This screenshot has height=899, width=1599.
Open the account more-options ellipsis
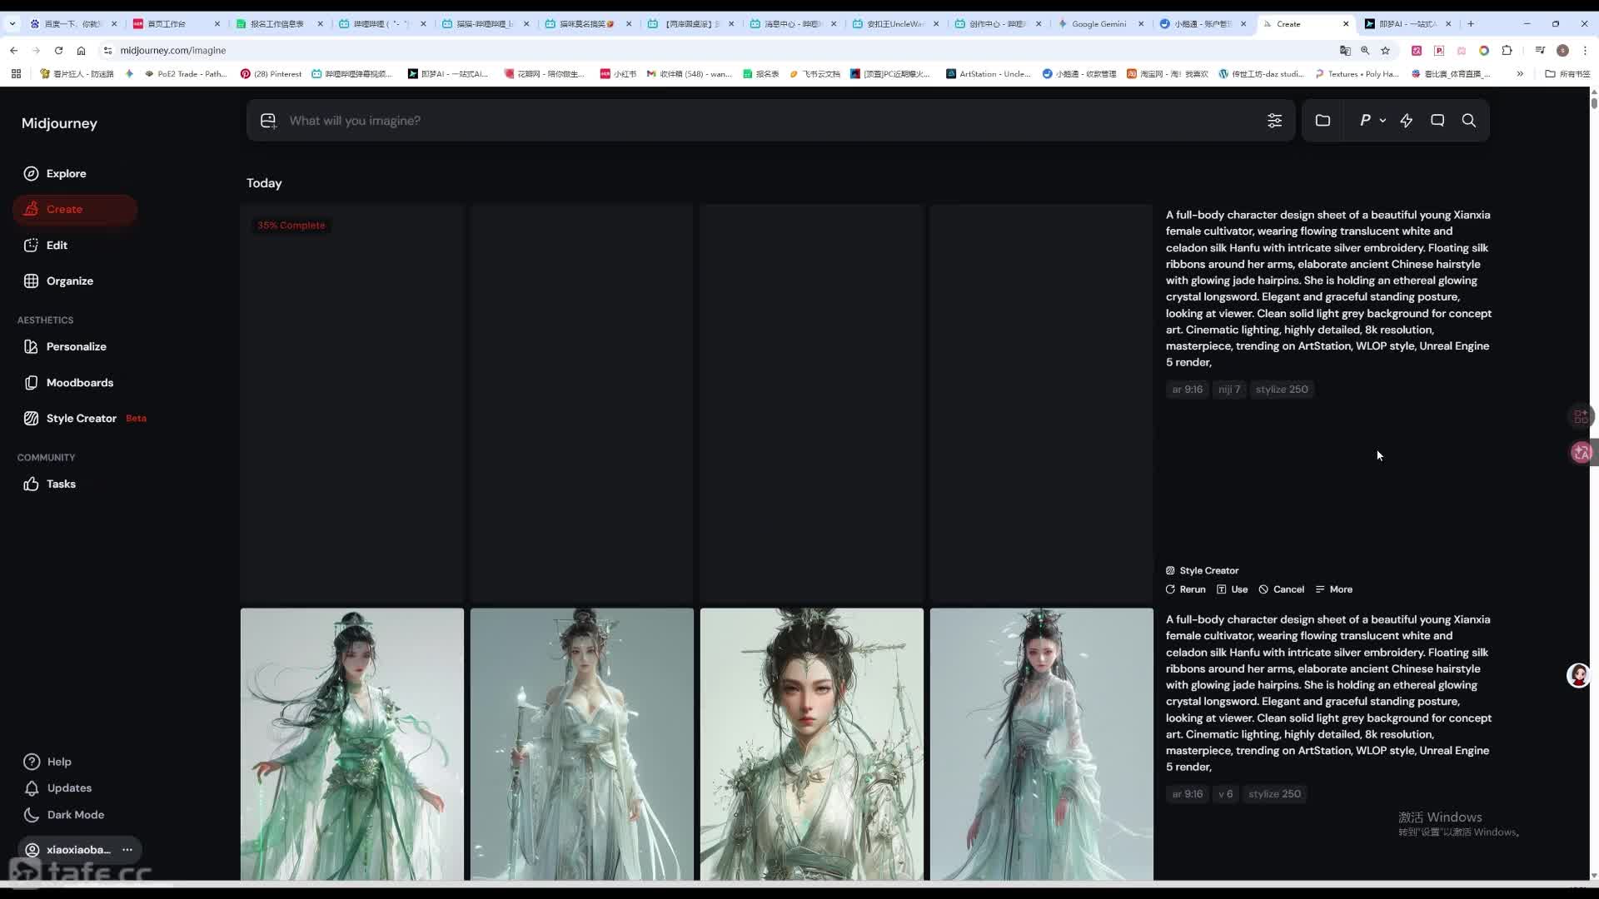click(x=127, y=849)
